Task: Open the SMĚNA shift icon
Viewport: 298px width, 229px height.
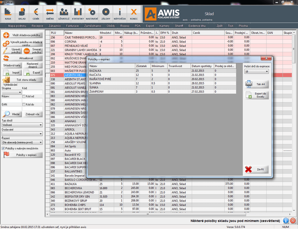Action: (50, 13)
